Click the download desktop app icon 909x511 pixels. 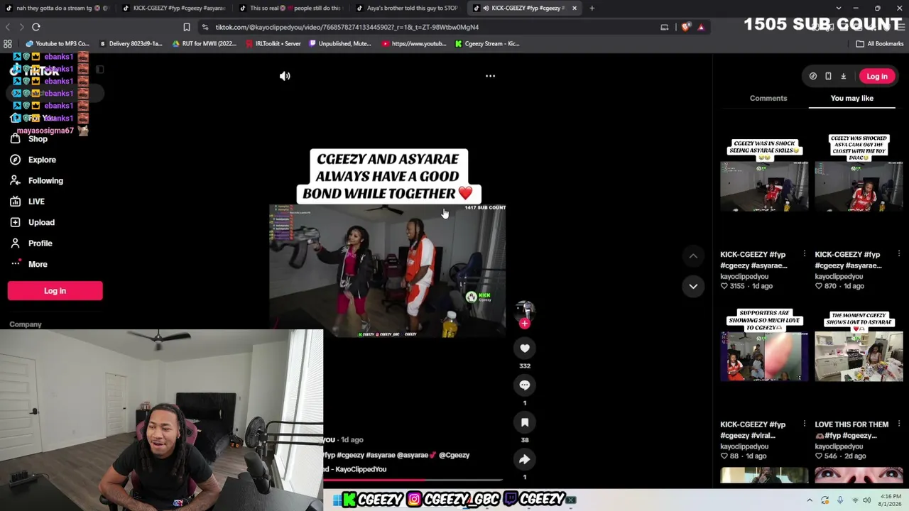[x=844, y=77]
